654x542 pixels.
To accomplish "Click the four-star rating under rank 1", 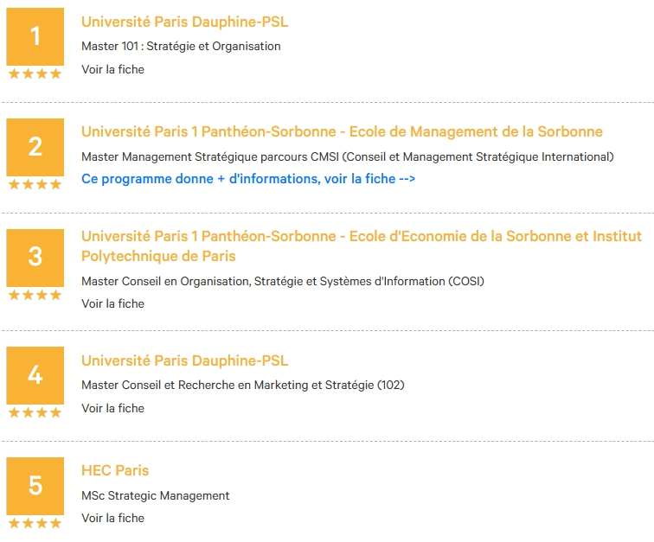I will coord(35,73).
